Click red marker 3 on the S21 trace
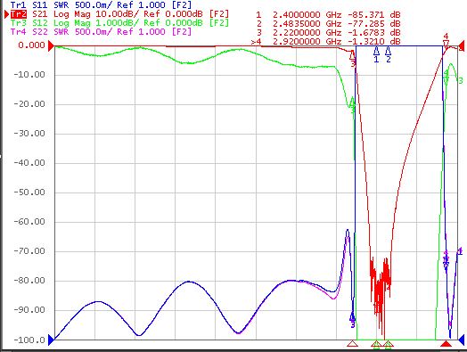Image resolution: width=467 pixels, height=352 pixels. [353, 55]
